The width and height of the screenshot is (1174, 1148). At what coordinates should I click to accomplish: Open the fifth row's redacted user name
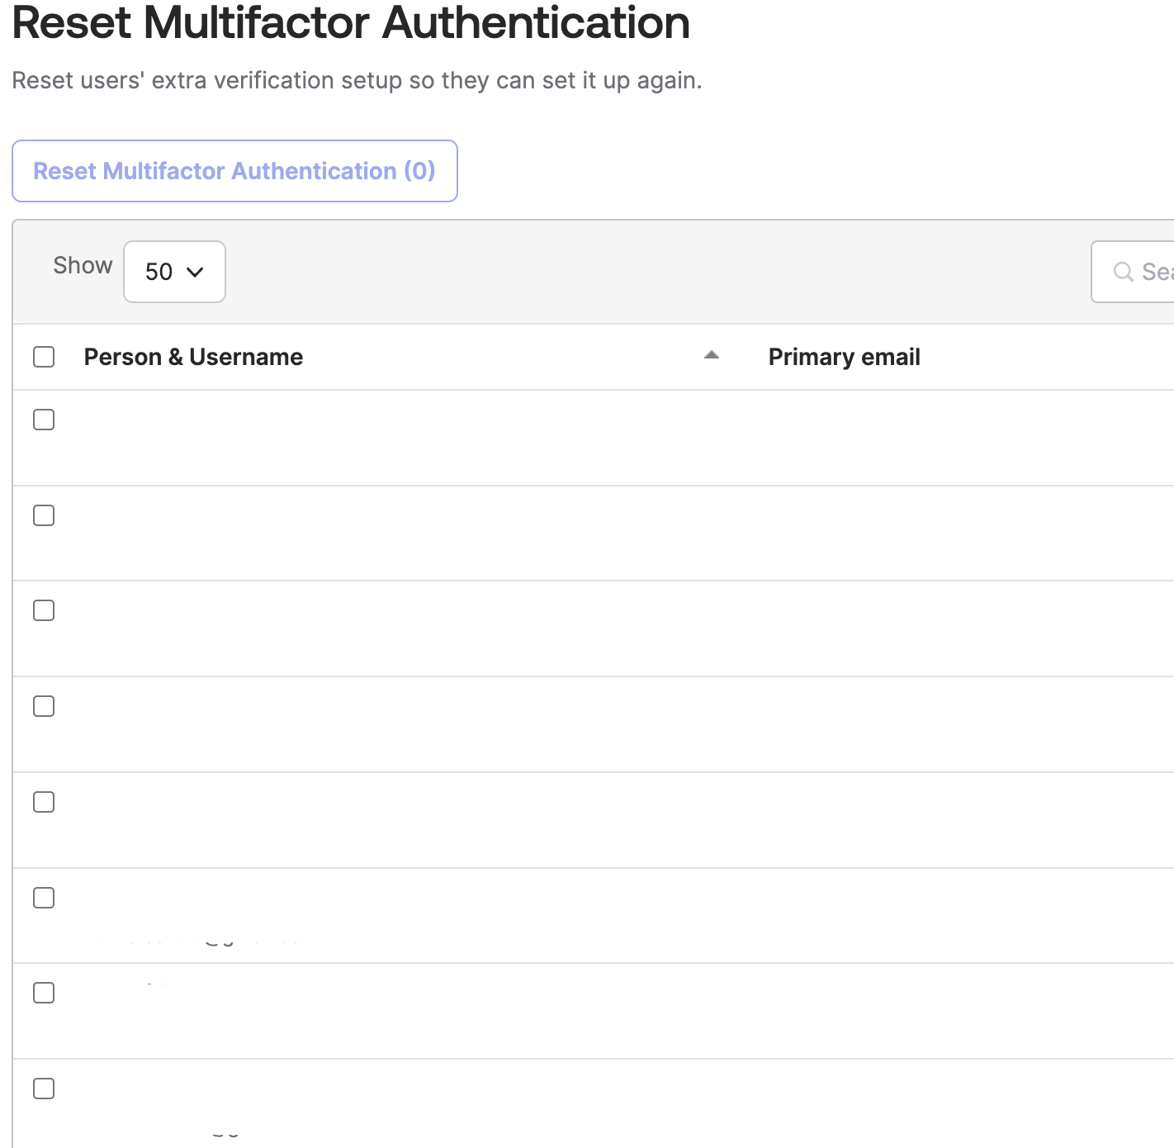point(209,819)
